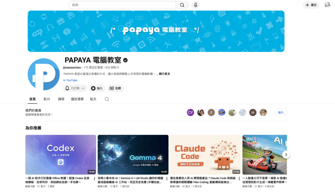Open Codex video title link
Screen dimensions: 335x192
coord(58,180)
